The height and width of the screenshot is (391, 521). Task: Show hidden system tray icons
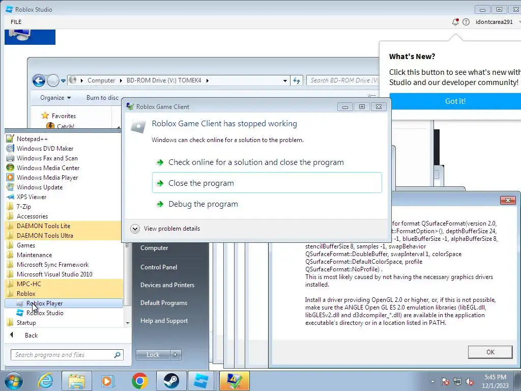tap(432, 381)
